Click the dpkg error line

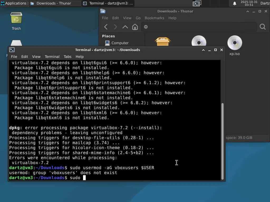click(86, 128)
